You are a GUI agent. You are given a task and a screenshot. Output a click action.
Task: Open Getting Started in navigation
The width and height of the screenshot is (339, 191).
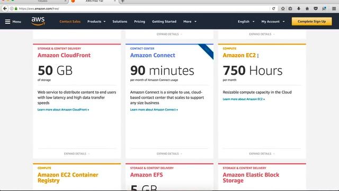pyautogui.click(x=164, y=21)
